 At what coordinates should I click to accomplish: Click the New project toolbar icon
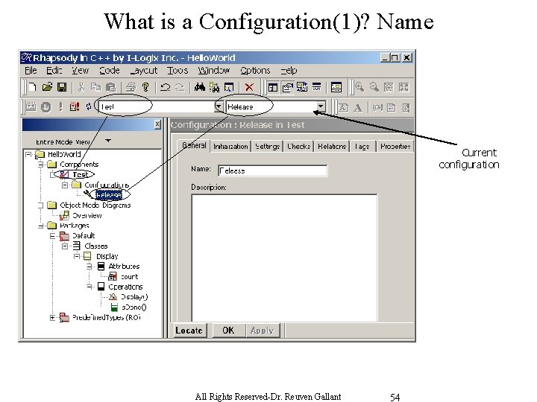(x=33, y=88)
